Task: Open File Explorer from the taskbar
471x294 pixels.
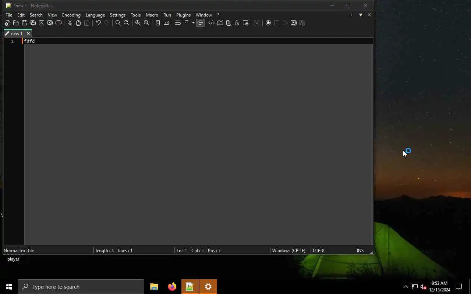Action: tap(154, 287)
